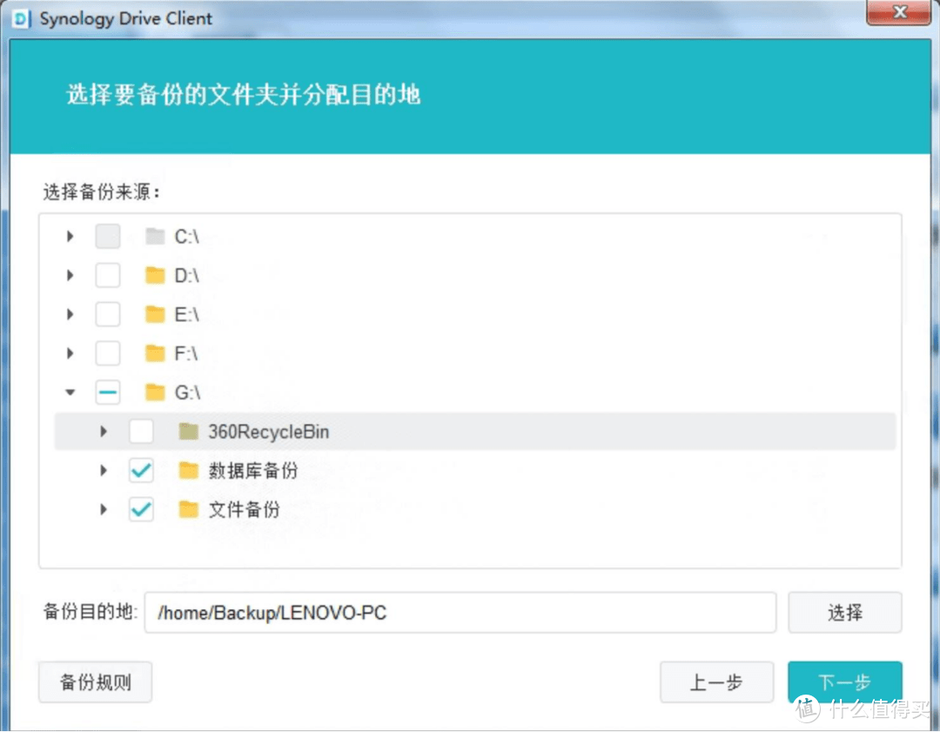940x732 pixels.
Task: Click the 360RecycleBin folder icon
Action: click(x=188, y=431)
